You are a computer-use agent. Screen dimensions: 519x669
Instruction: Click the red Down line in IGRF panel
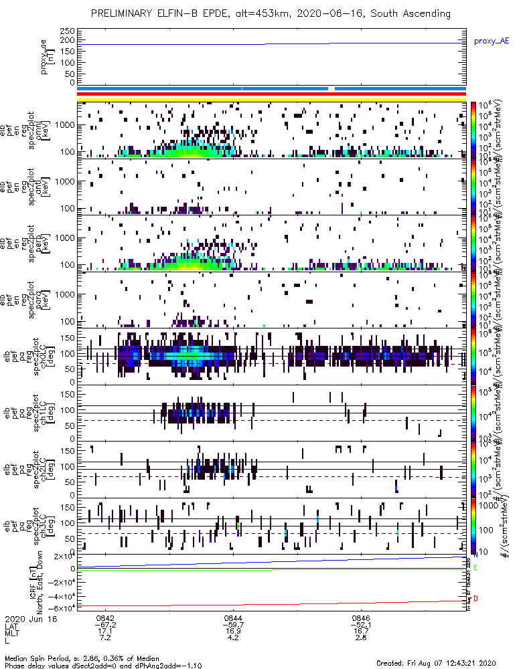(x=271, y=603)
